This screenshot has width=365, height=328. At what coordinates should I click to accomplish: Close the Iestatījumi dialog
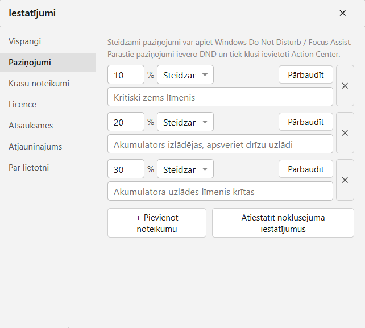343,13
